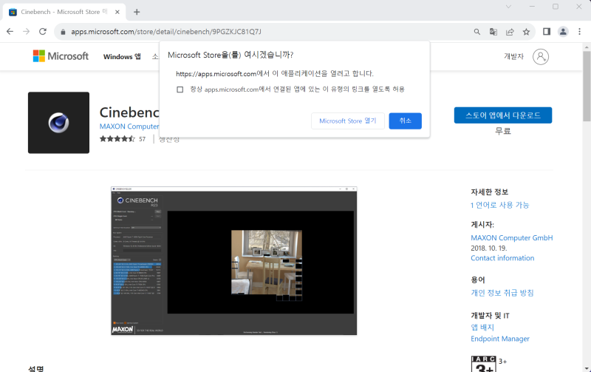Image resolution: width=591 pixels, height=372 pixels.
Task: Open the Chrome profile avatar
Action: [x=563, y=32]
